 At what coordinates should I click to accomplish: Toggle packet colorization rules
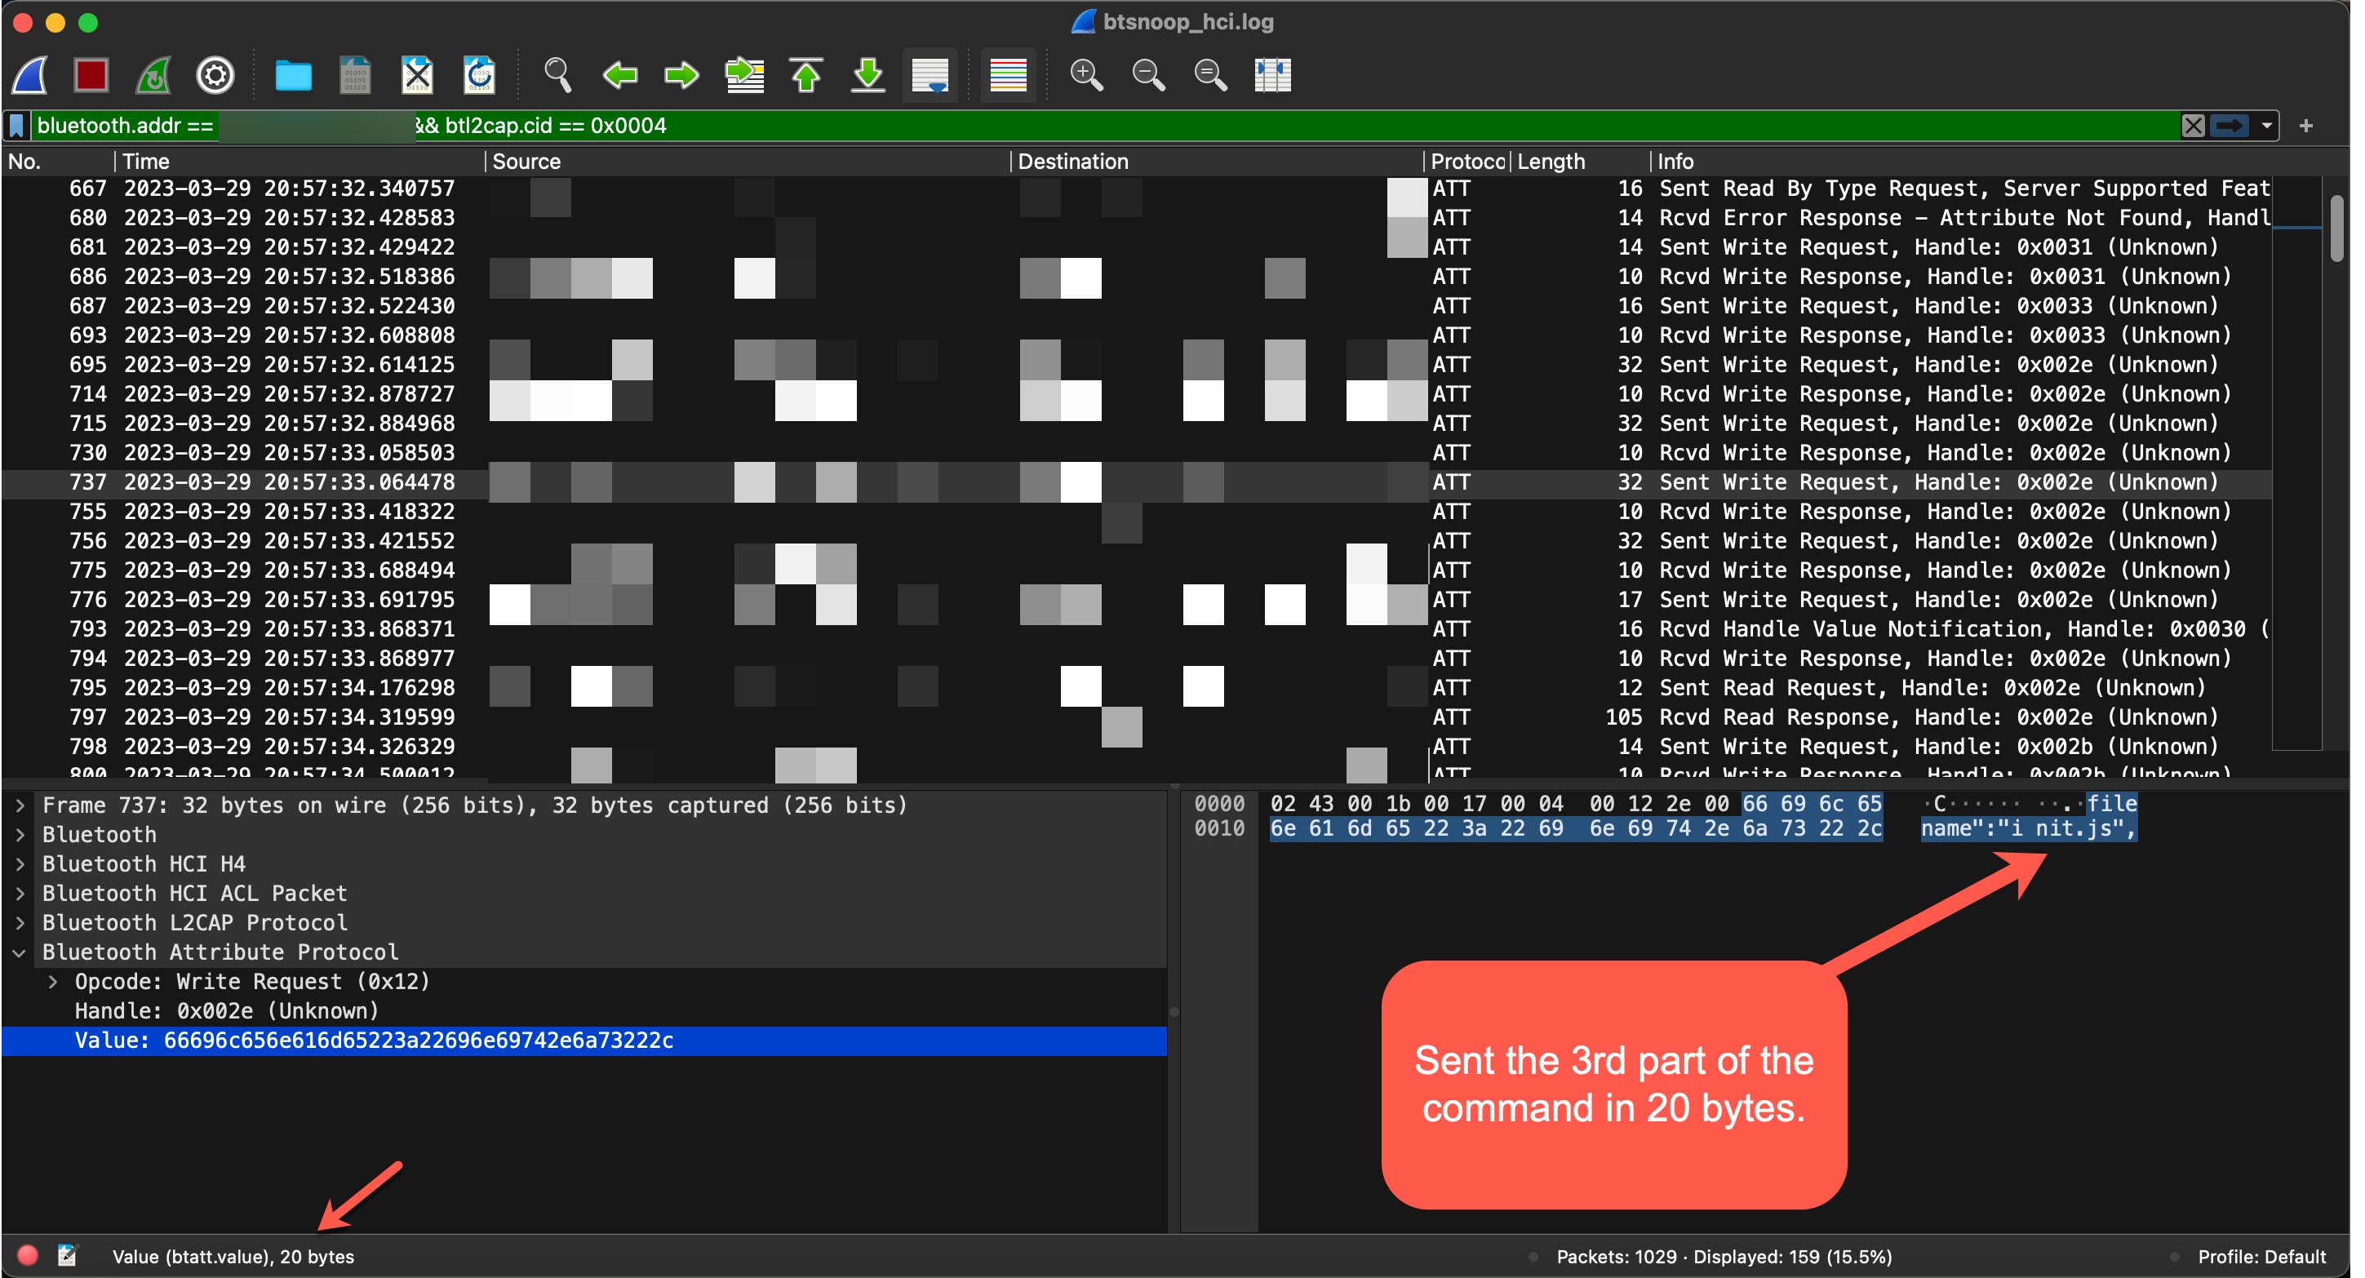tap(1008, 74)
